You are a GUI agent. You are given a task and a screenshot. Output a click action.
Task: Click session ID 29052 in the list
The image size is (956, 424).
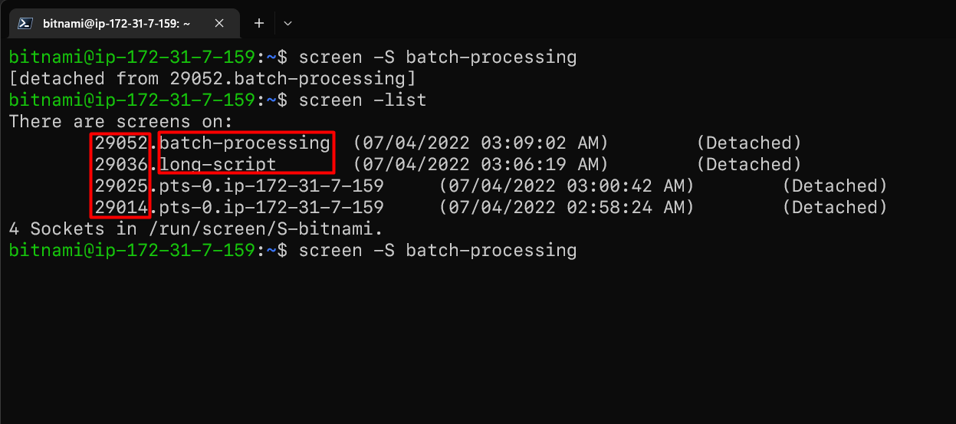point(121,143)
